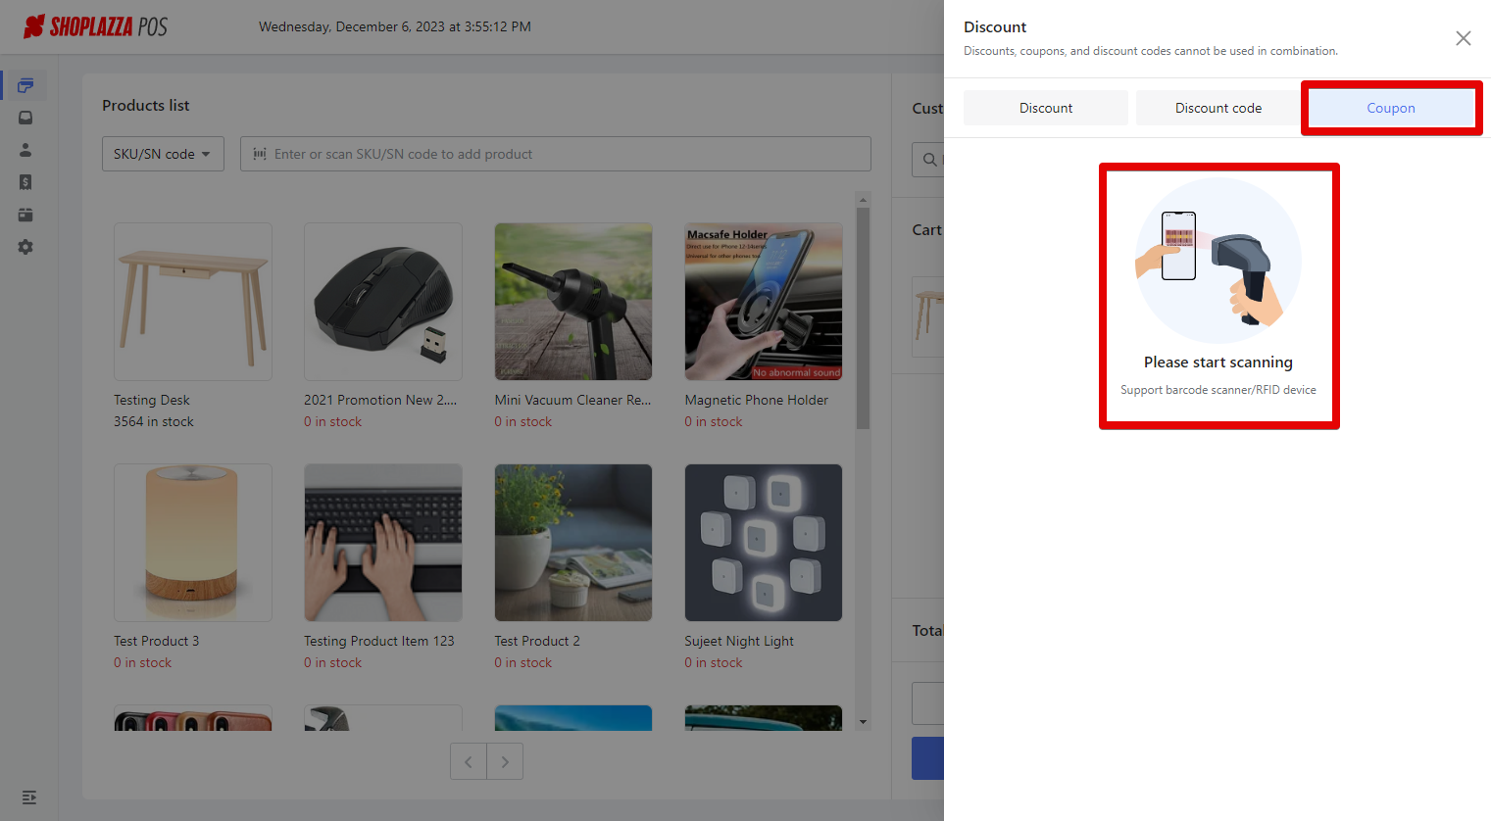Click 'Testing Product Item 123' product name
1491x821 pixels.
tap(379, 641)
